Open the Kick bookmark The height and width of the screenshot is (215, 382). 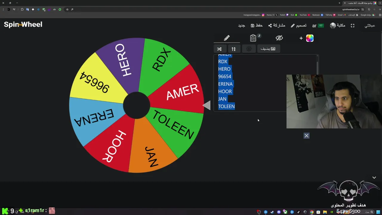coord(294,15)
